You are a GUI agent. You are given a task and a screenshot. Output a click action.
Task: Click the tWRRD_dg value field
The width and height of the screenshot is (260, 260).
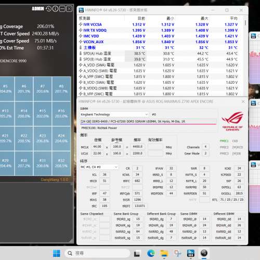(x=171, y=231)
